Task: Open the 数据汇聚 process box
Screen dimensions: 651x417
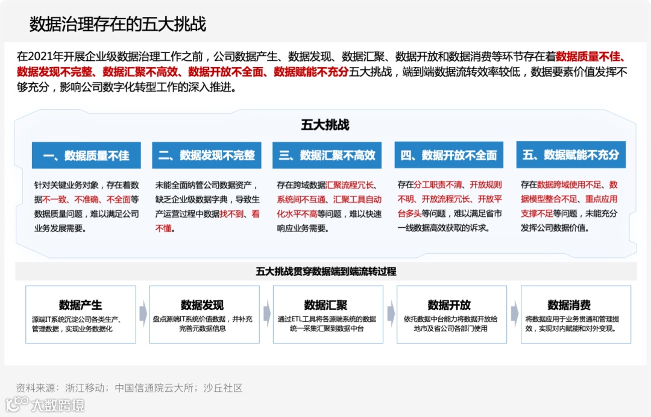Action: pyautogui.click(x=328, y=315)
